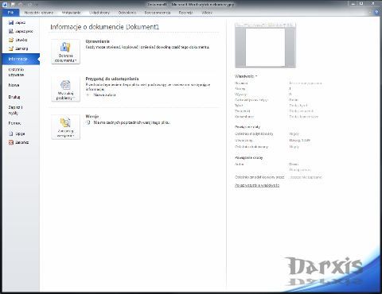Click the 'Nazwa autora' bullet text
382x294 pixels.
tap(104, 95)
